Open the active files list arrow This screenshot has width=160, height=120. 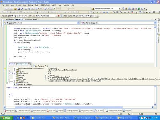click(x=153, y=19)
